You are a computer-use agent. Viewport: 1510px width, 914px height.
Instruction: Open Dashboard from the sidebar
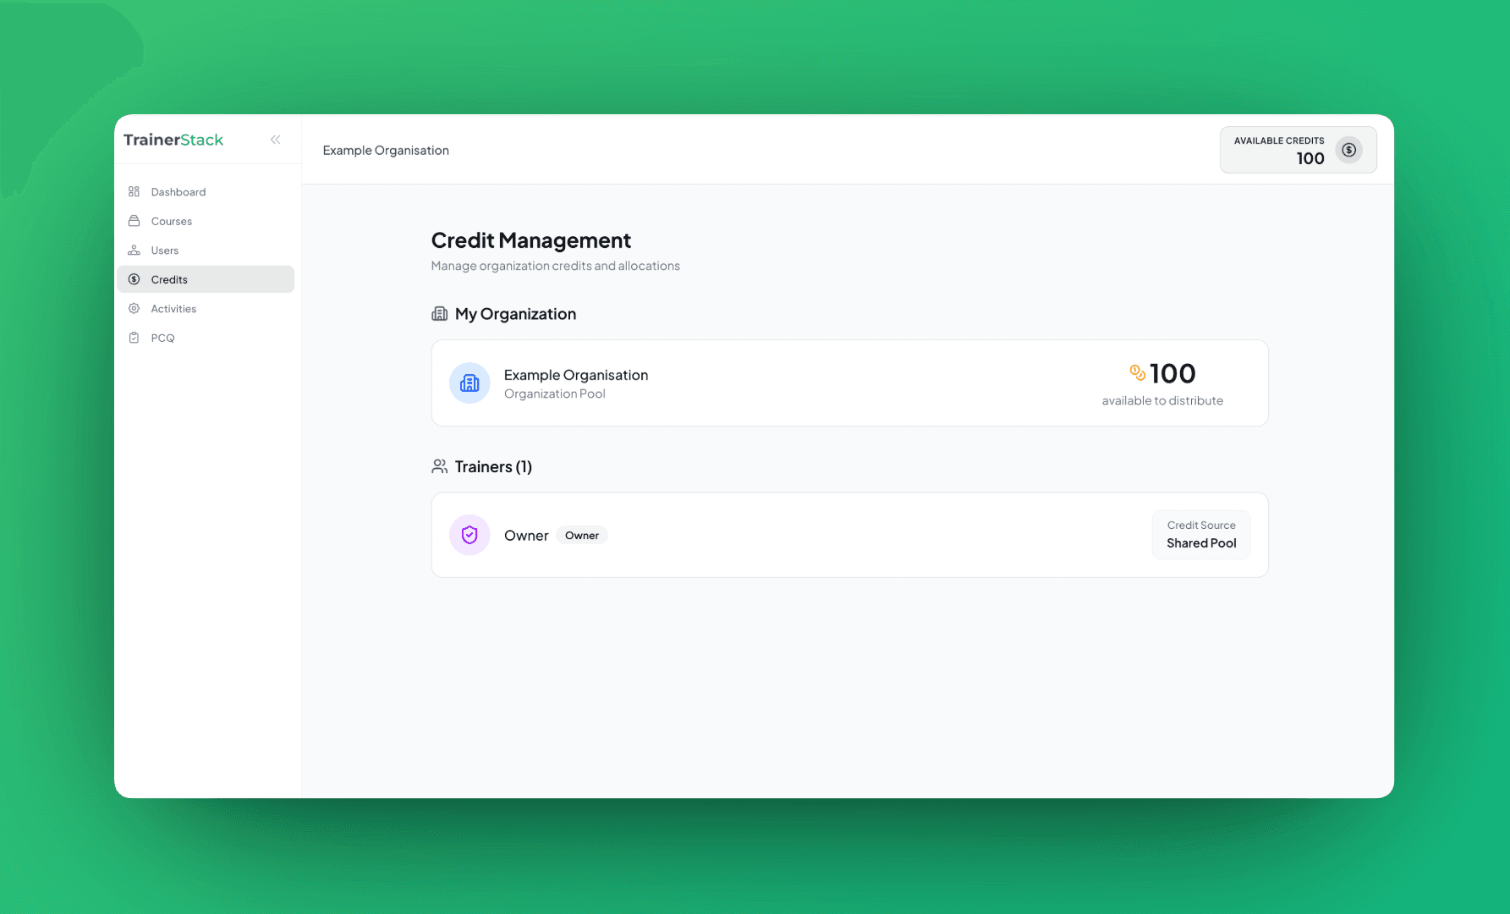pyautogui.click(x=178, y=191)
